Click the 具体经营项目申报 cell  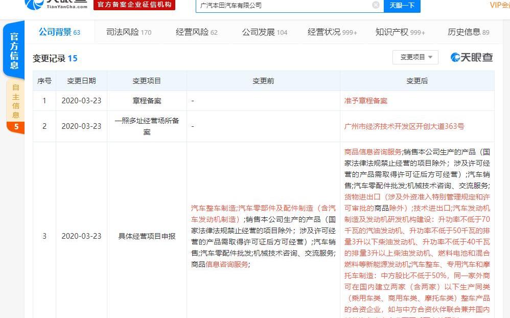coord(147,236)
